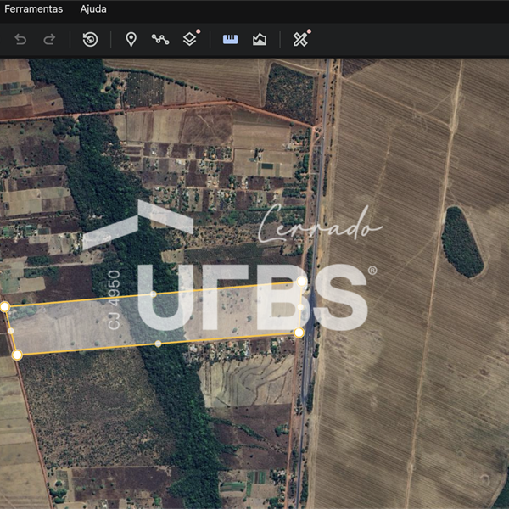Select the top-right polygon vertex

tap(301, 282)
